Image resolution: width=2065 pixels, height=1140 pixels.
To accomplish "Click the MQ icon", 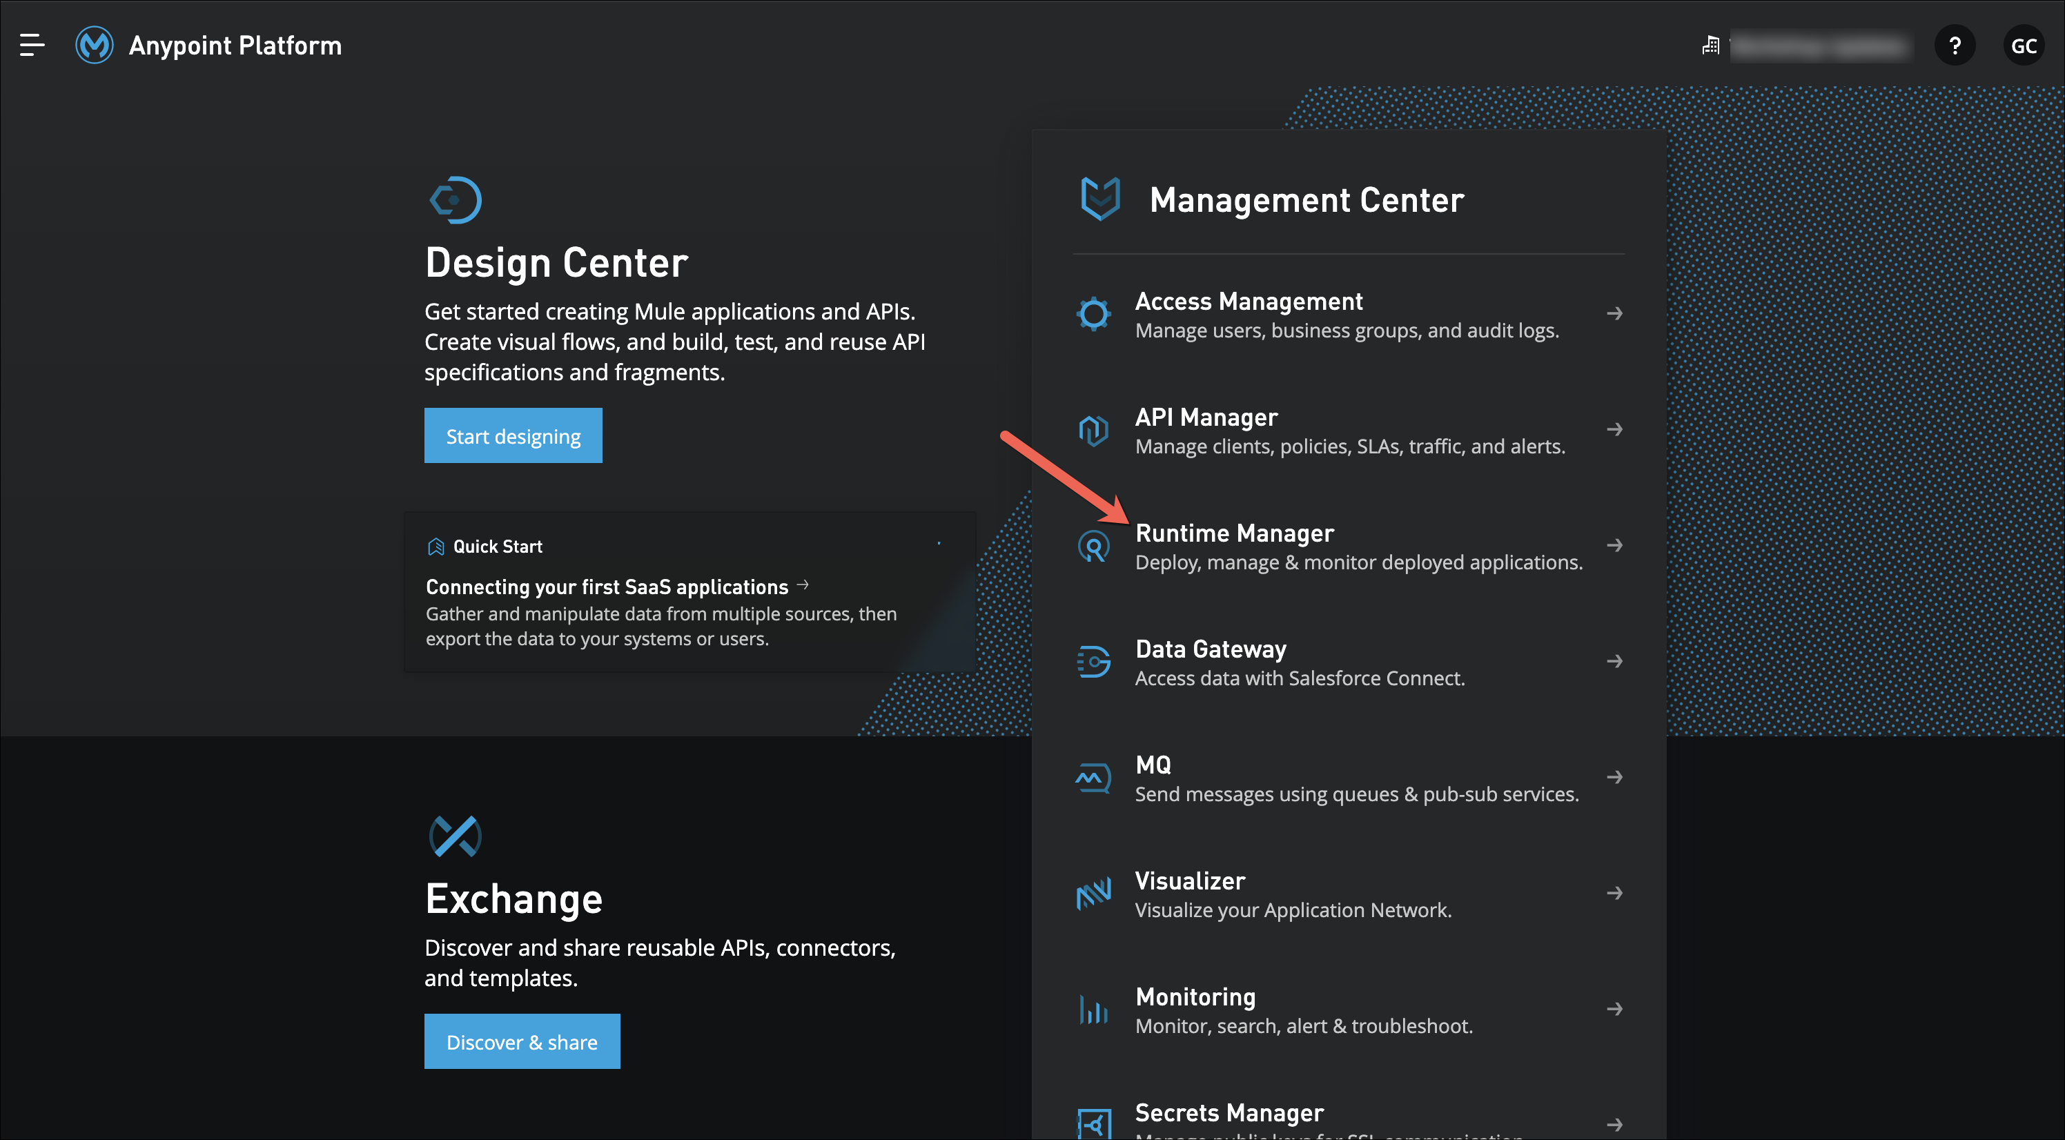I will 1093,778.
